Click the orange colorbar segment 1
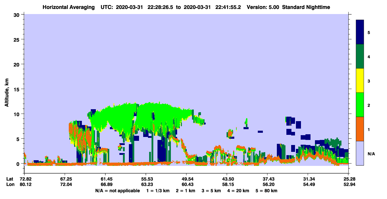Viewport: 387px width, 199px height. tap(360, 129)
